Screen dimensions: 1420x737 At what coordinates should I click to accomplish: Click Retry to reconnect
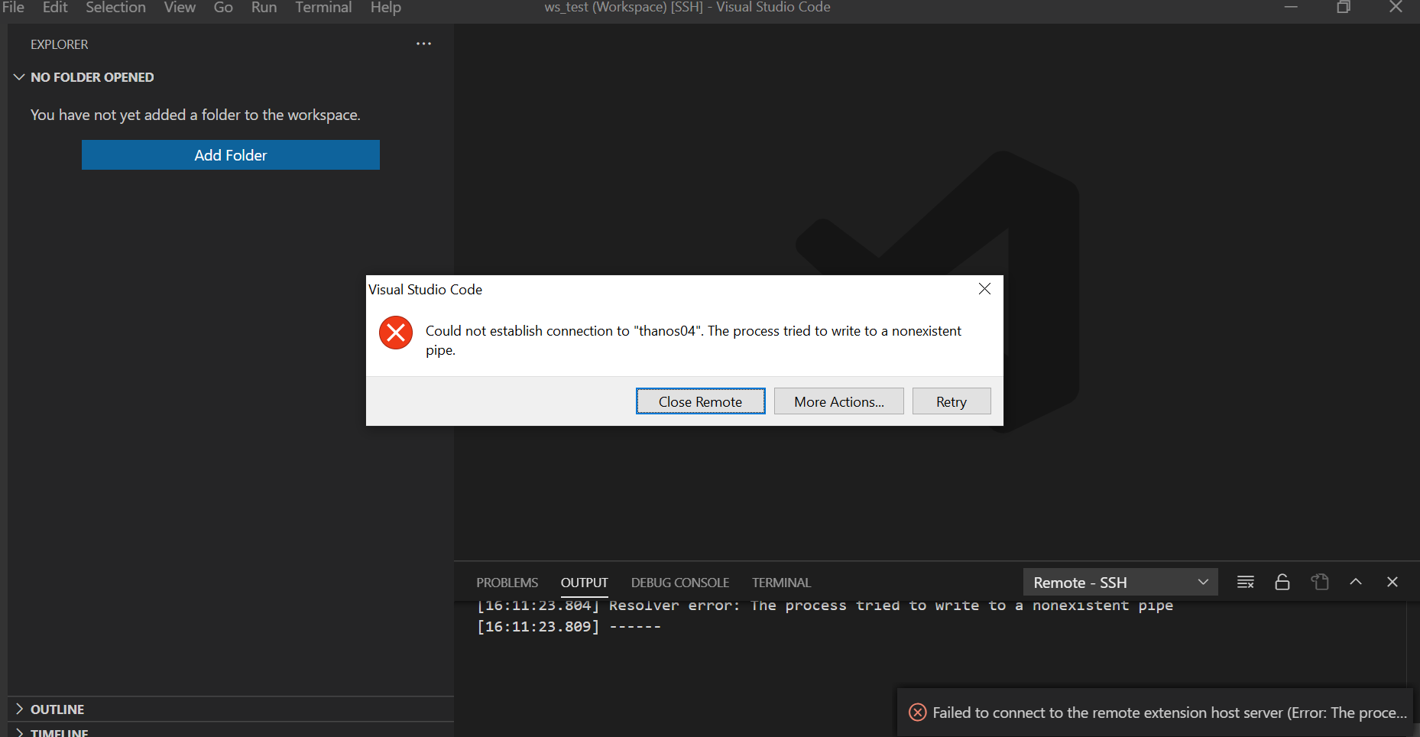(952, 401)
